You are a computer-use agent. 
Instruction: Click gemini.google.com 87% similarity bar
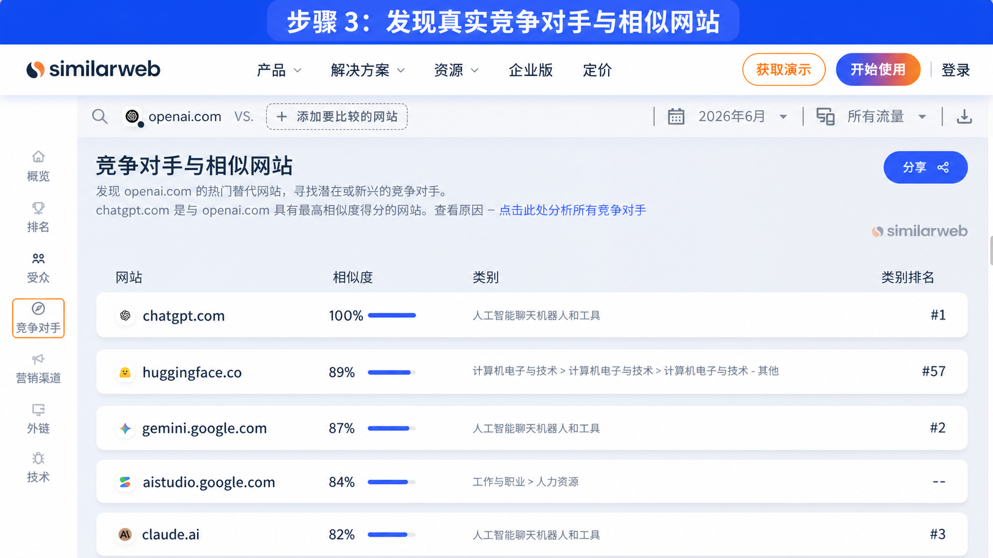pos(392,428)
